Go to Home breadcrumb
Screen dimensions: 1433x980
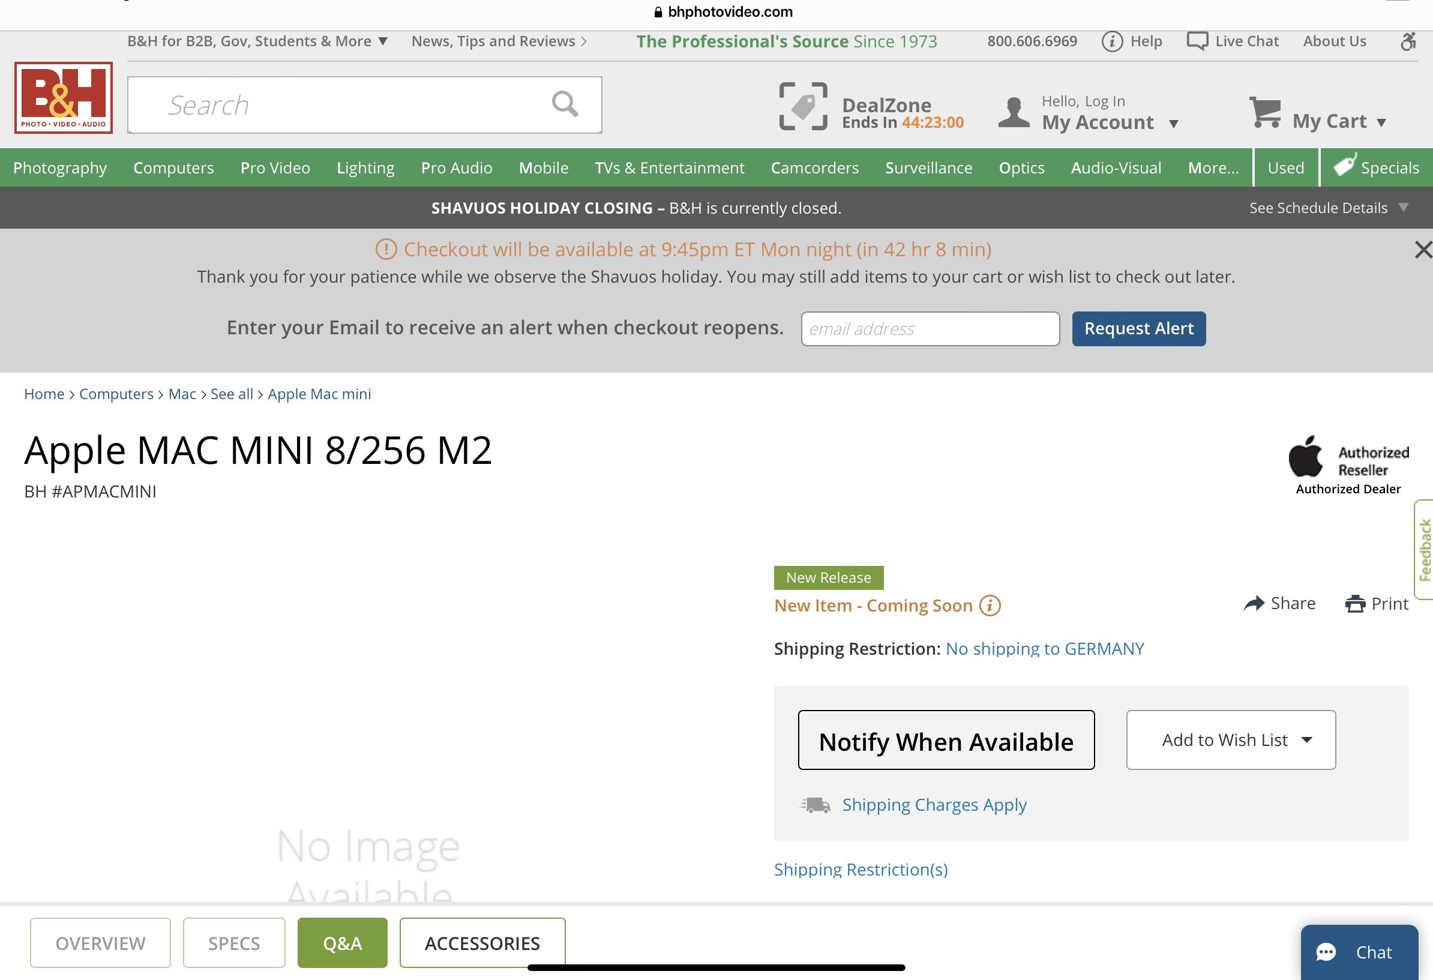(x=44, y=394)
